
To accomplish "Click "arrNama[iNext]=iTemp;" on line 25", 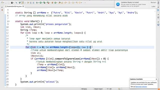I will (50, 70).
